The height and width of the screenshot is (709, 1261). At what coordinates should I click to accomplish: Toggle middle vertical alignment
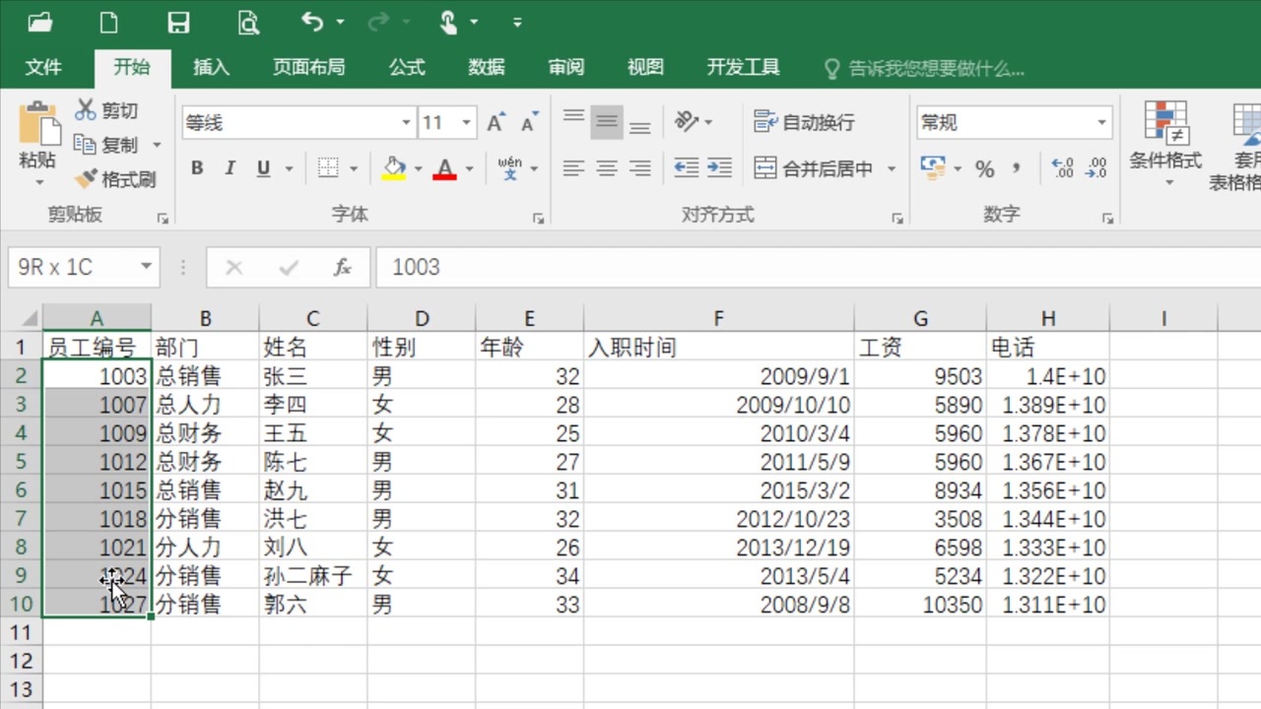pos(607,122)
